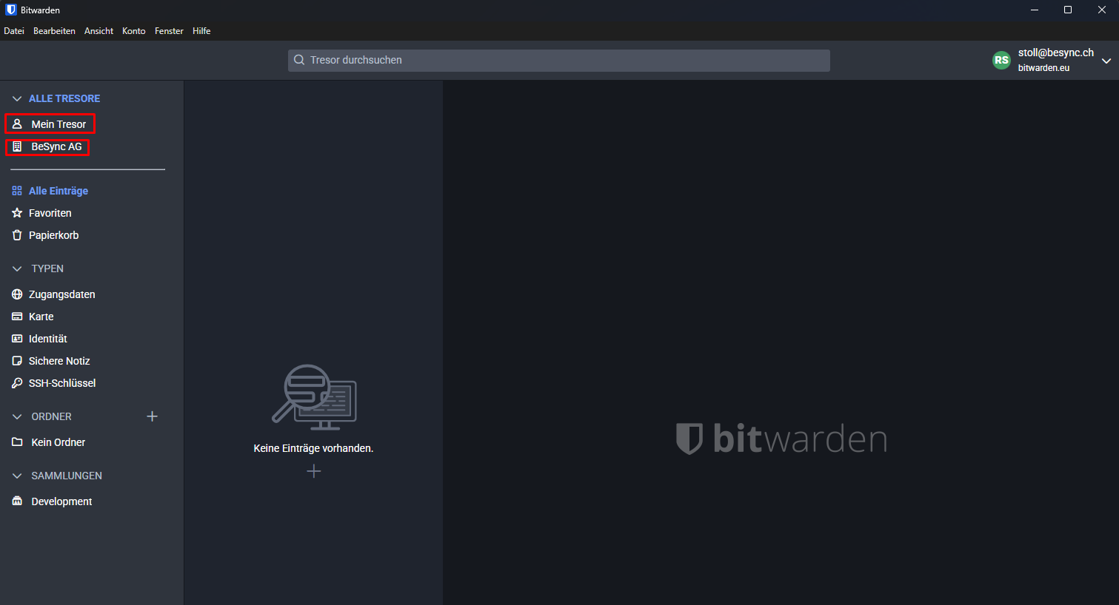Open the Konto menu

[x=133, y=31]
